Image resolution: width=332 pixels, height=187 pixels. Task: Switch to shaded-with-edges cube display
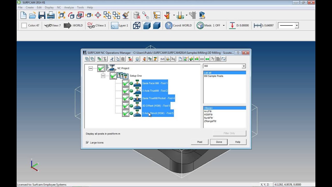pos(147,25)
